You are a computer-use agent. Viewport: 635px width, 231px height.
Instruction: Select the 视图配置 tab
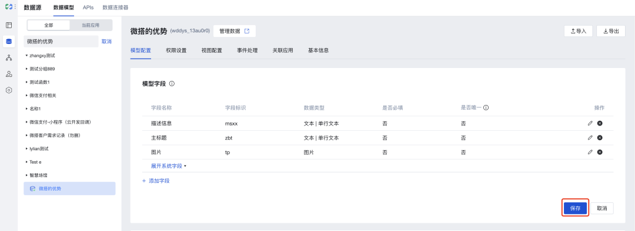212,50
